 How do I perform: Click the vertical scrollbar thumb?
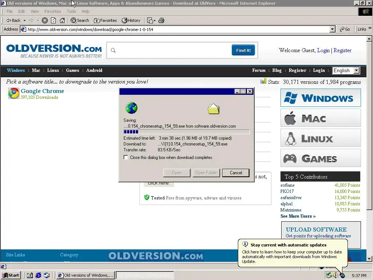[x=369, y=126]
